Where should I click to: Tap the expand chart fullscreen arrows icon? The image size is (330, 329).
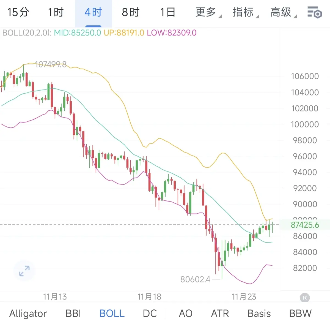[x=24, y=271]
